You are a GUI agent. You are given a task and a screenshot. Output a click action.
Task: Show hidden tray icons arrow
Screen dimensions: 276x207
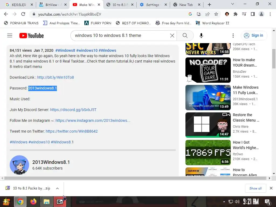(224, 202)
